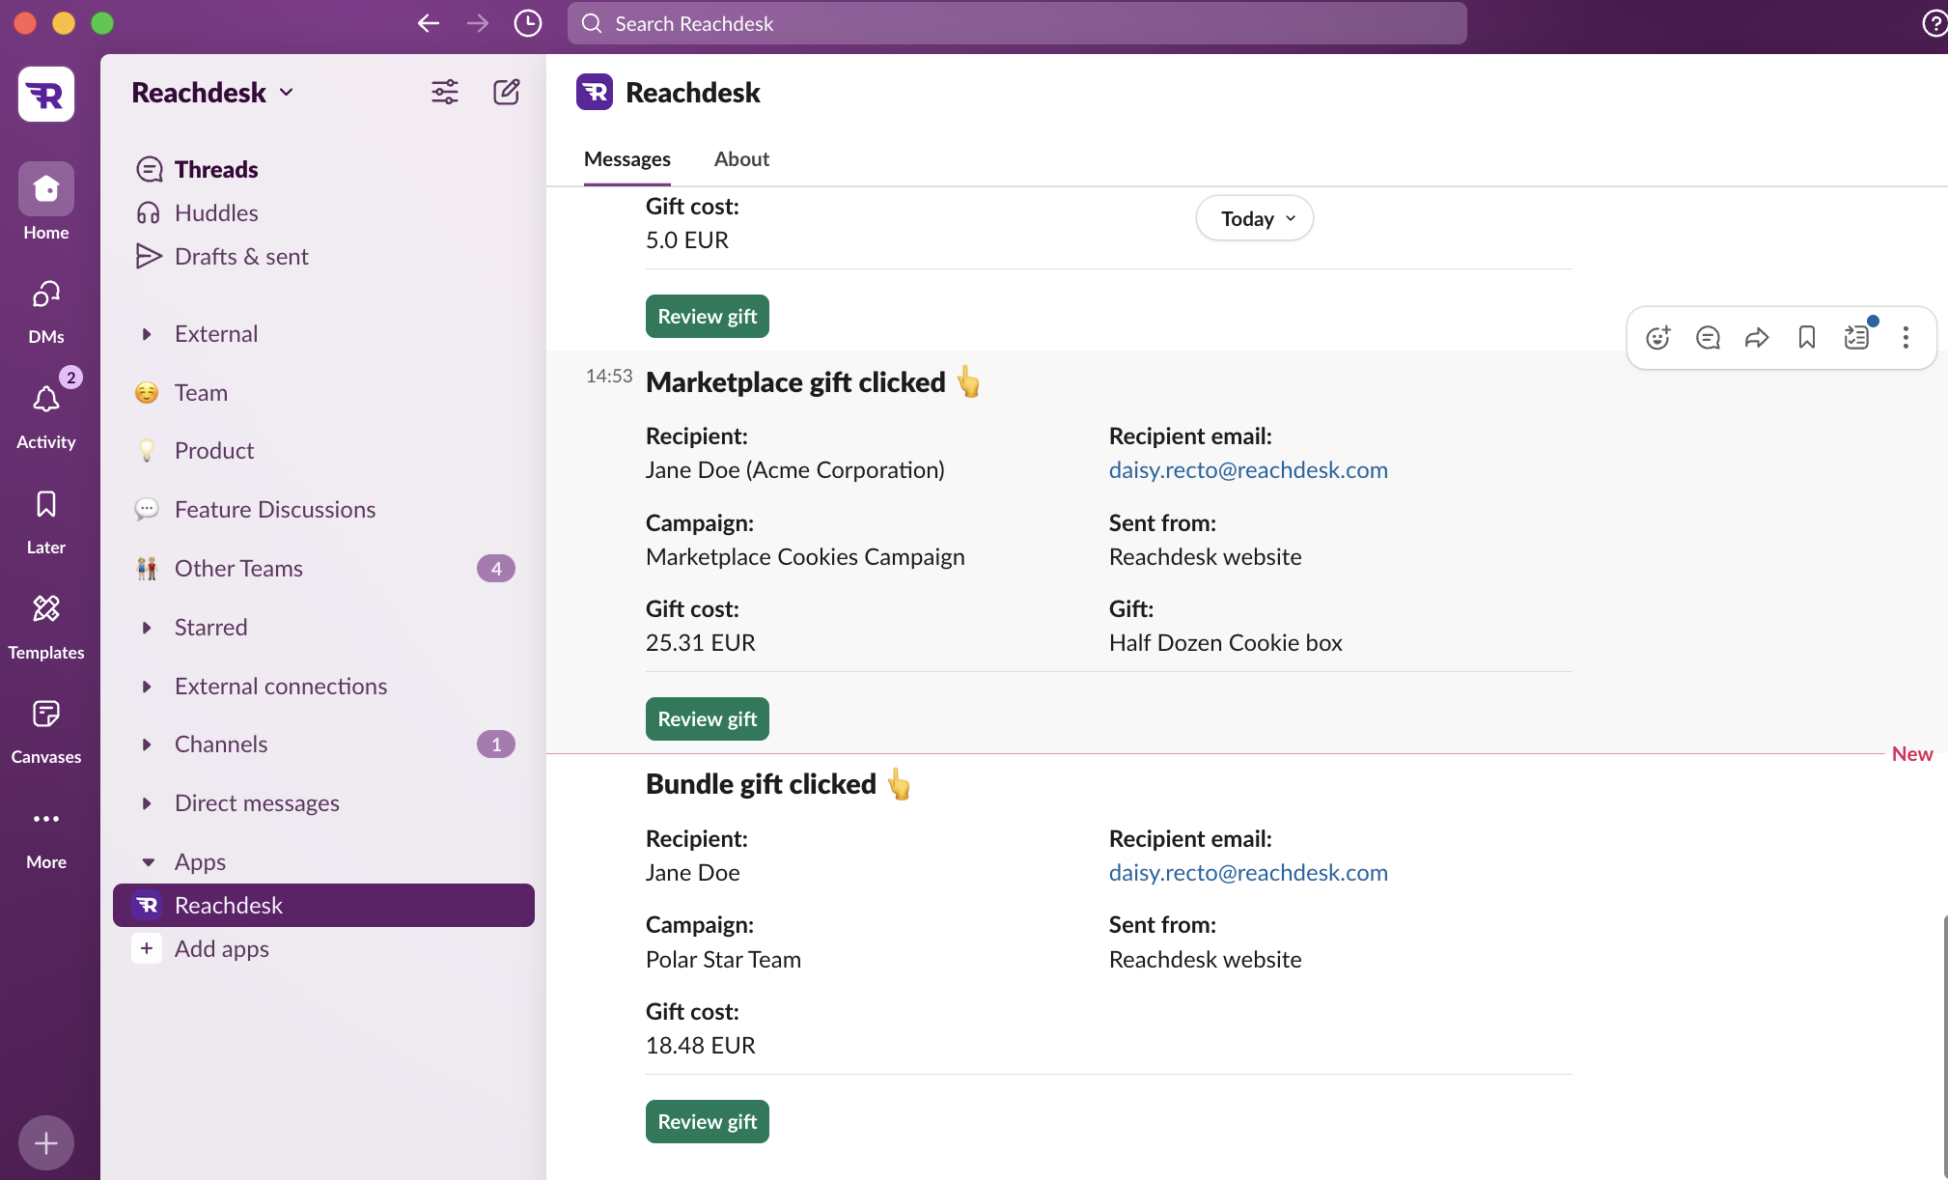Expand the Channels section
The height and width of the screenshot is (1180, 1948).
[x=147, y=745]
